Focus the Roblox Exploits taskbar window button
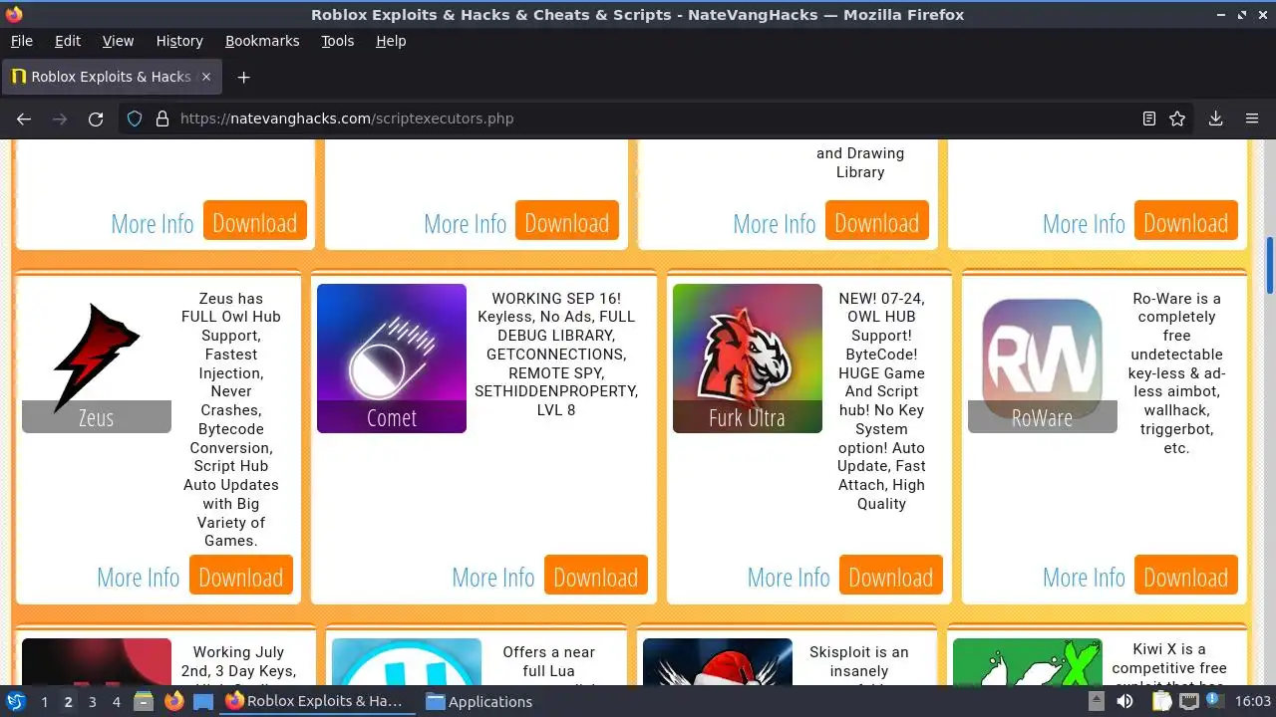 click(x=316, y=701)
